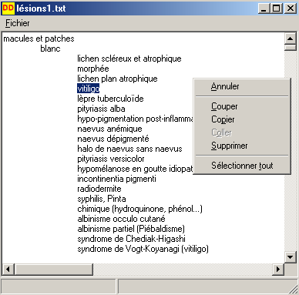Image resolution: width=299 pixels, height=295 pixels.
Task: Click 'syndrome de Vogt-Koyanagi (vitiligo)' line
Action: tap(143, 249)
